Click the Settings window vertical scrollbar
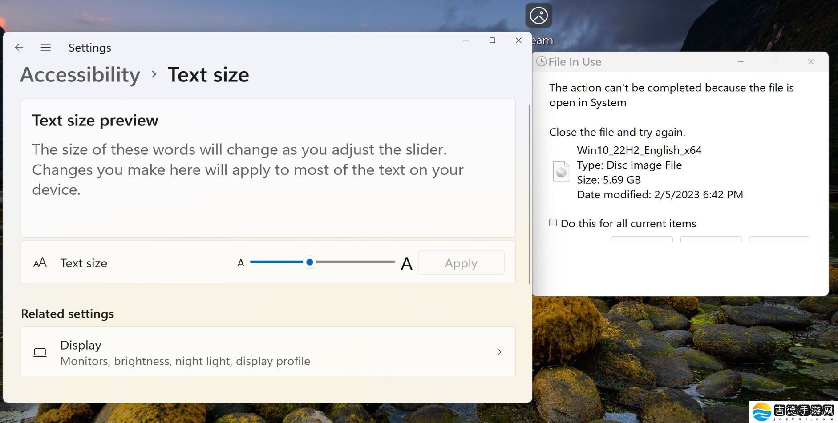 tap(529, 194)
